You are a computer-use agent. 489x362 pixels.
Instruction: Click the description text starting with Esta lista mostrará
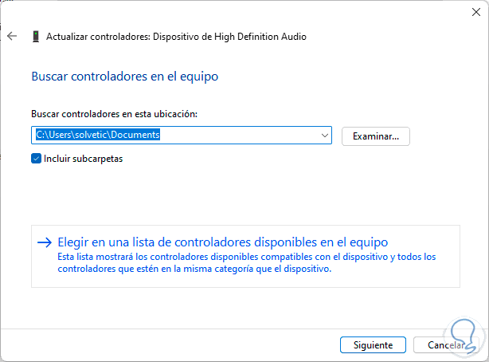coord(247,262)
